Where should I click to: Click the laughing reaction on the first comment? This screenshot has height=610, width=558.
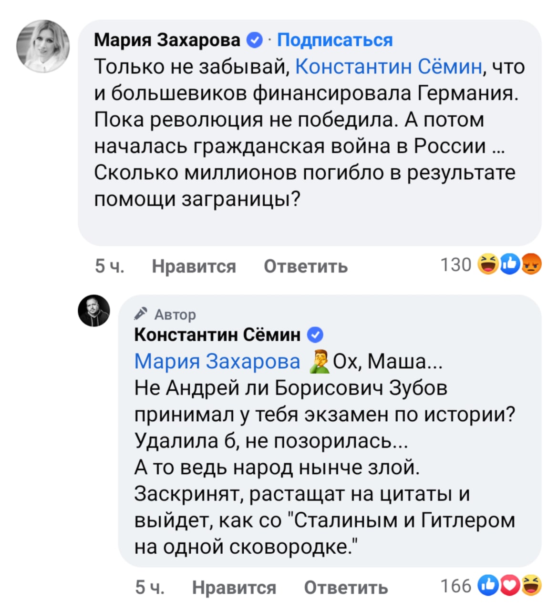tap(487, 265)
